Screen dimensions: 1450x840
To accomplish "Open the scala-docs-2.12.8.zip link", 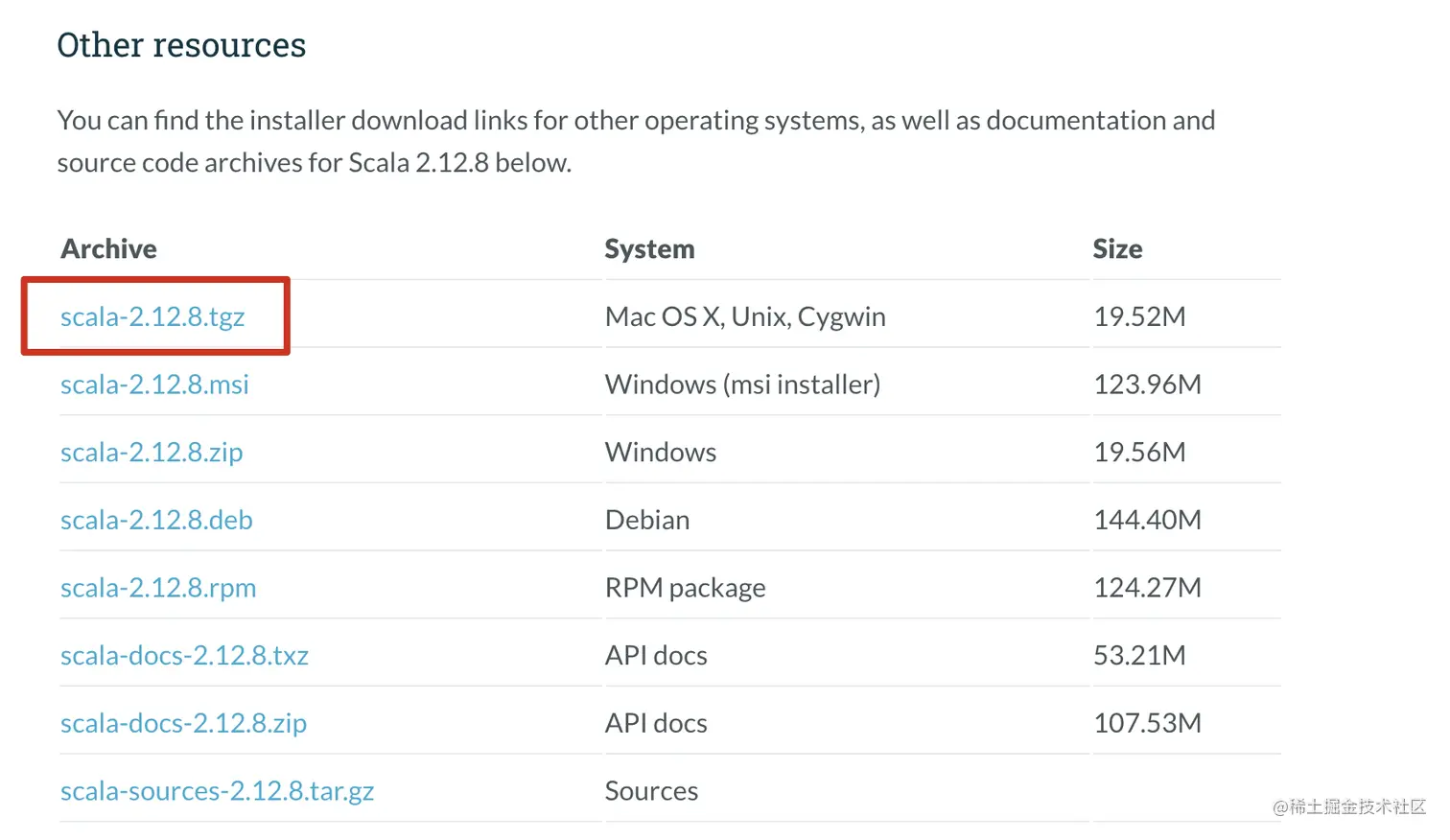I will click(x=183, y=724).
